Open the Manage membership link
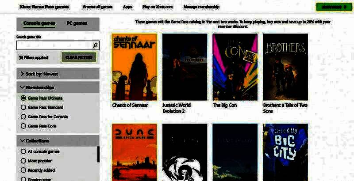This screenshot has width=354, height=181. [202, 7]
